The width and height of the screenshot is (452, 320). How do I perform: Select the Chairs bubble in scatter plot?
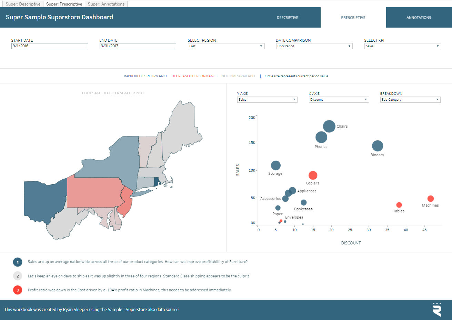tap(329, 126)
